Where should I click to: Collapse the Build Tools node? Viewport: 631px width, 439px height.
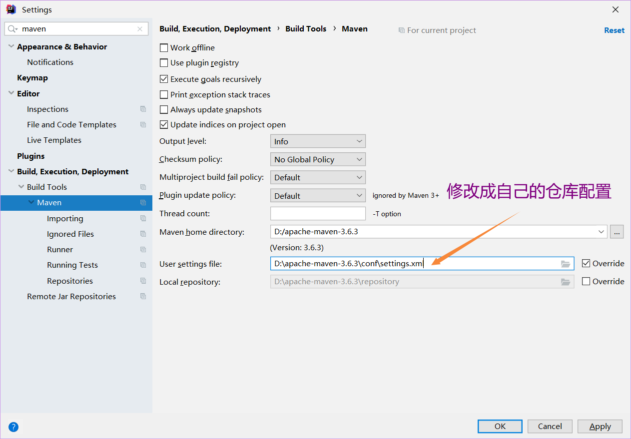(21, 187)
